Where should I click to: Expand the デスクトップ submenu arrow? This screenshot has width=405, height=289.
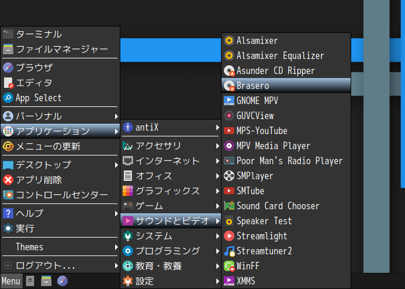(x=116, y=165)
